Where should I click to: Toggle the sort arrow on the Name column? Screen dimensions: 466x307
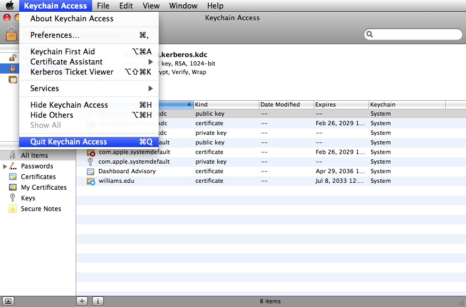coord(189,104)
